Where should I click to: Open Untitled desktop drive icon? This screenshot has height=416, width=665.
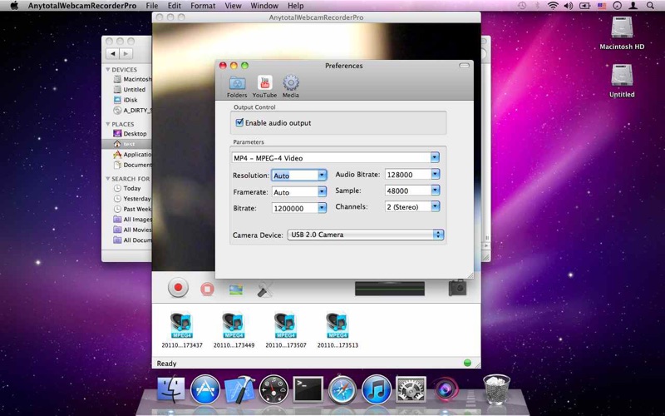click(622, 81)
